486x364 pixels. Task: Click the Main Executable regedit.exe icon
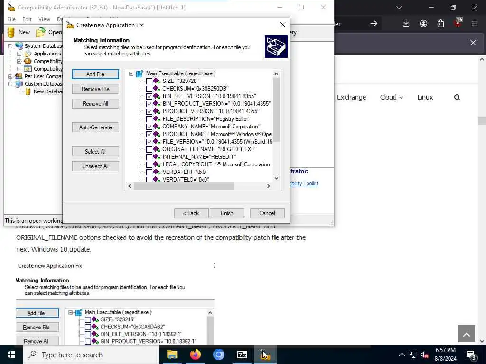(x=140, y=73)
